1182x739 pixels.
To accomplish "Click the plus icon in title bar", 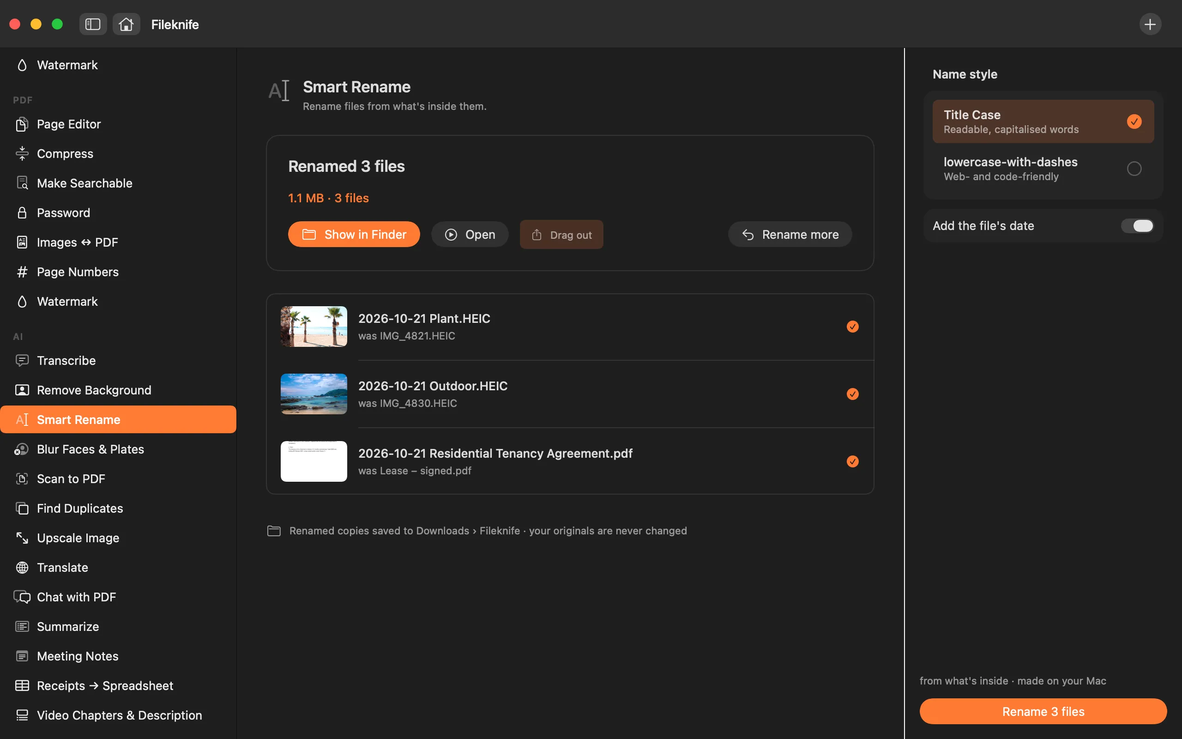I will coord(1150,24).
